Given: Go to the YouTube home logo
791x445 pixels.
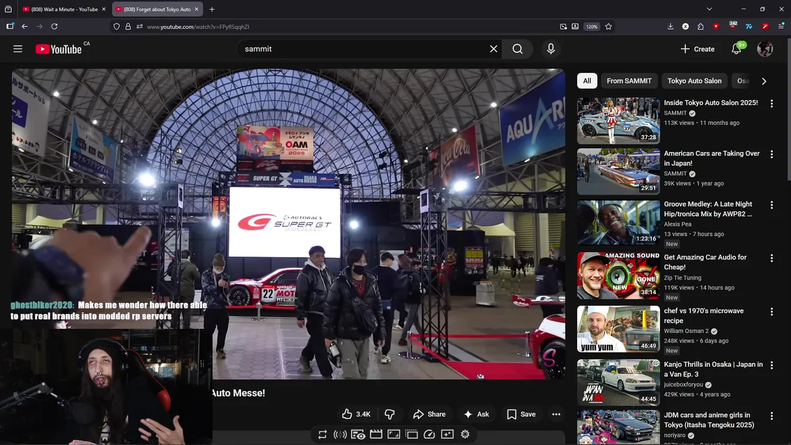Looking at the screenshot, I should coord(59,49).
